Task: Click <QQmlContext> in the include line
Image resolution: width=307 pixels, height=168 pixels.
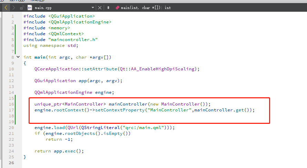Action: [x=66, y=34]
